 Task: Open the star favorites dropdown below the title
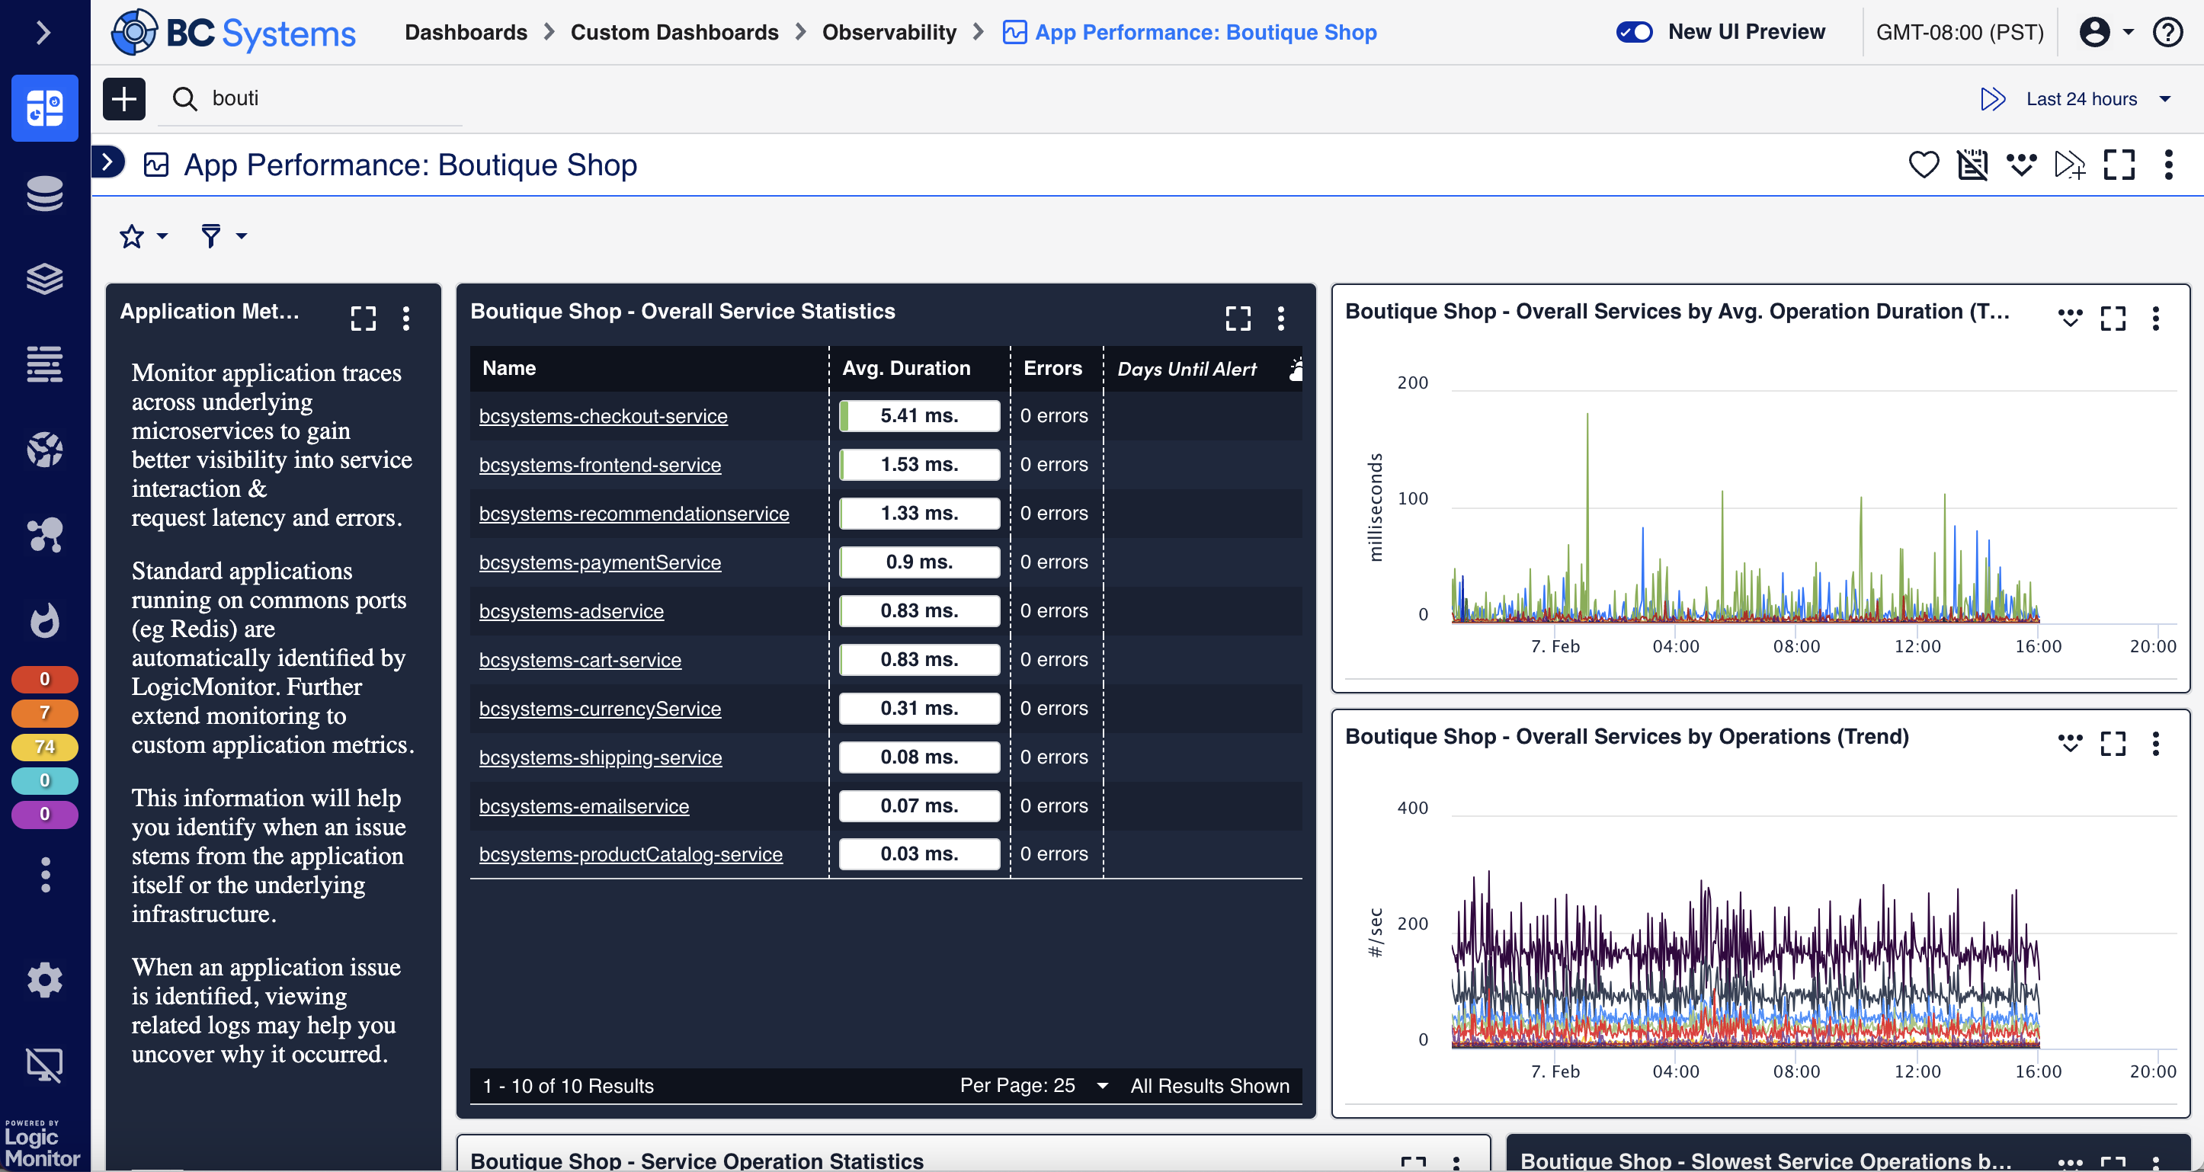click(x=141, y=236)
